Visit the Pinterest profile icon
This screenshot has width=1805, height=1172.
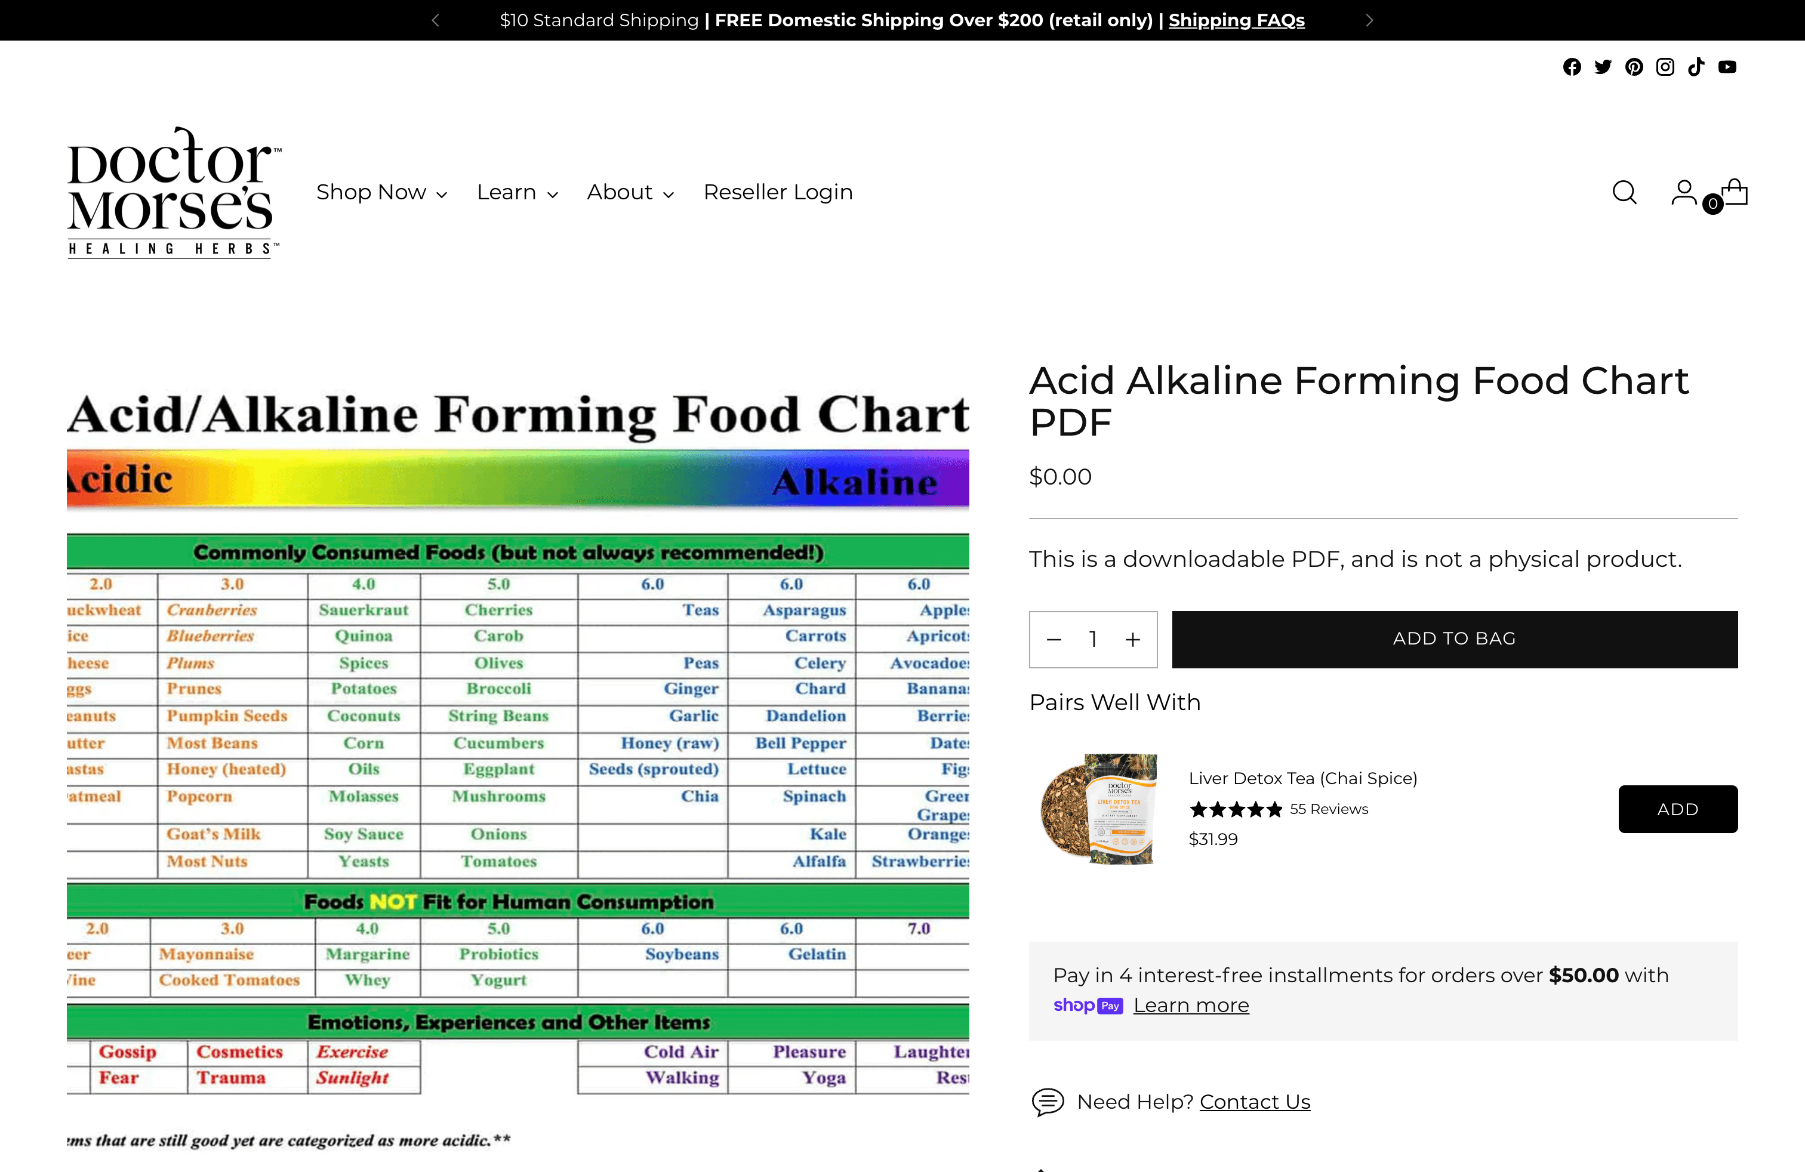tap(1634, 67)
